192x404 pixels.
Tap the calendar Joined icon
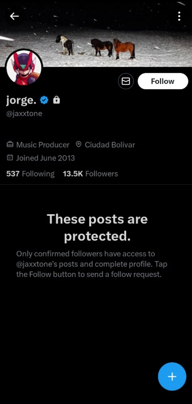(x=10, y=158)
